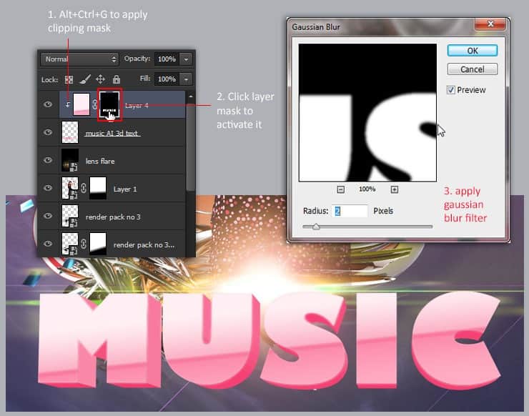Click the 100% zoom level text

pos(367,189)
